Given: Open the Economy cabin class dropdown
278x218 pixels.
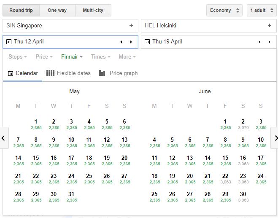Looking at the screenshot, I should (224, 10).
